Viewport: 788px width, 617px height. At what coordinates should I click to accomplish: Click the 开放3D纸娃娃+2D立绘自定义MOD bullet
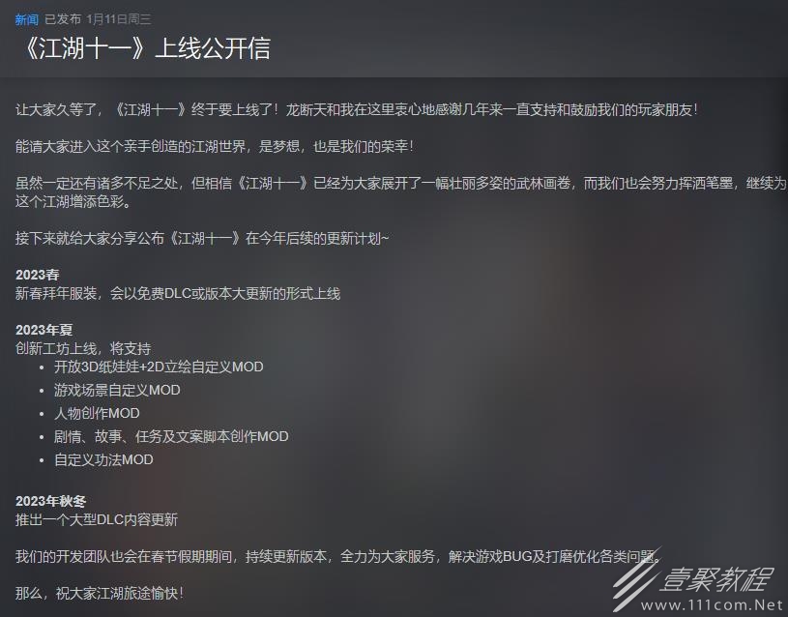pos(159,367)
